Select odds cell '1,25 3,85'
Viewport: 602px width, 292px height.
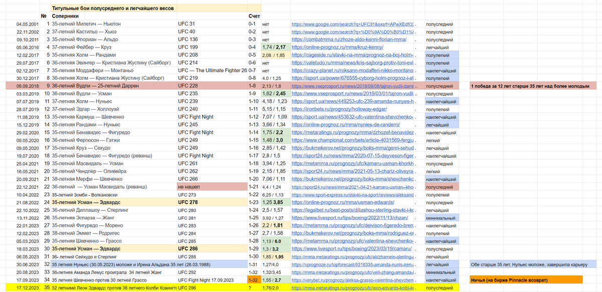[x=275, y=202]
